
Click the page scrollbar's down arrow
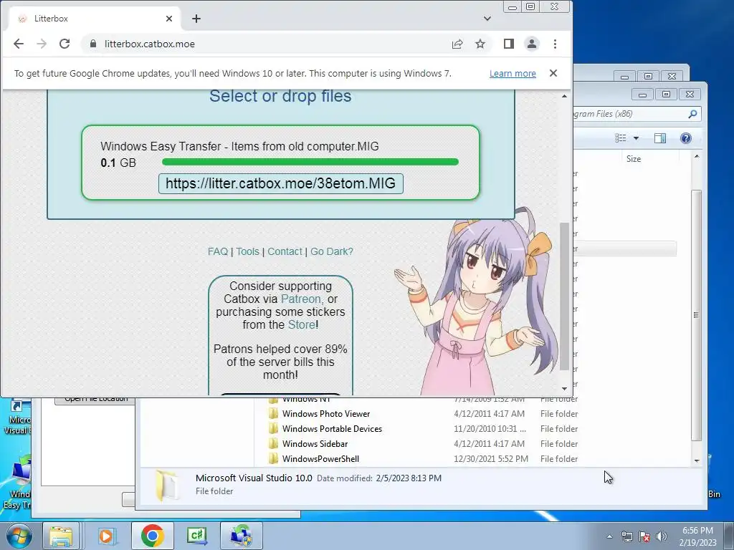[565, 389]
